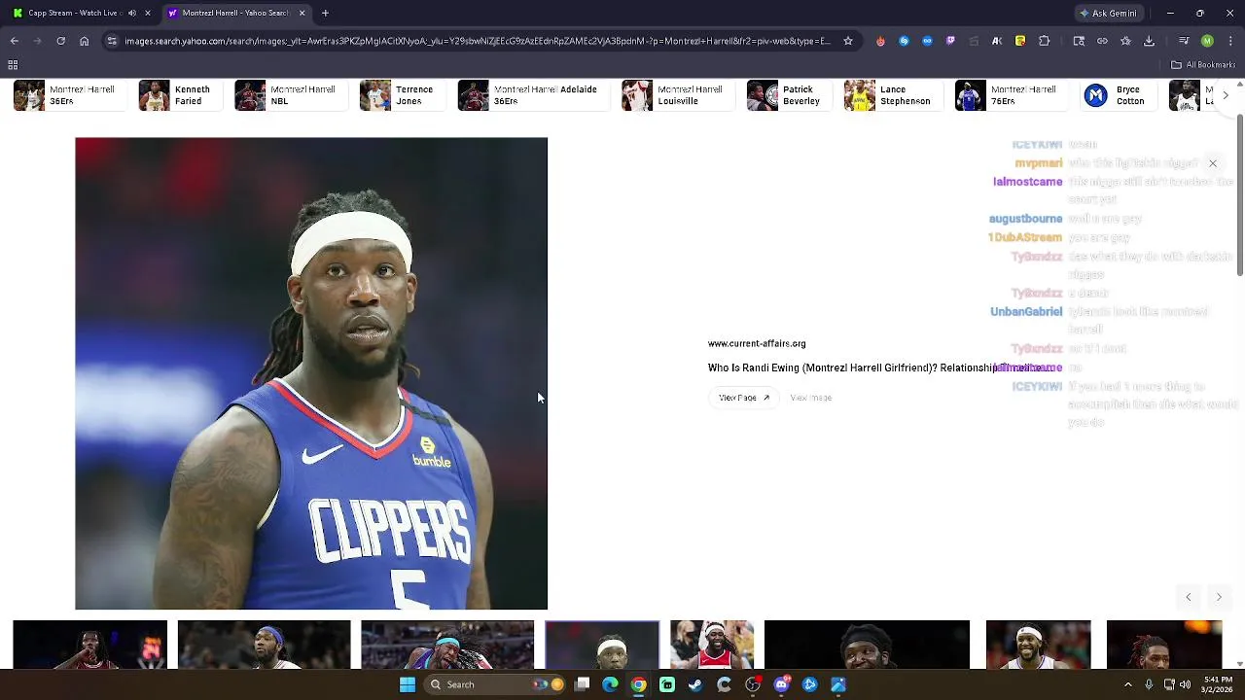1245x700 pixels.
Task: Select the red Wizards jersey thumbnail
Action: [712, 645]
